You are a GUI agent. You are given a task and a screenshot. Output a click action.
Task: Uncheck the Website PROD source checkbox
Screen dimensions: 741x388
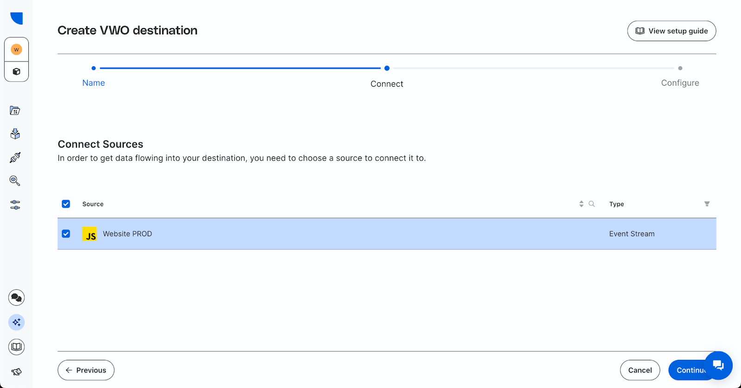pos(66,234)
